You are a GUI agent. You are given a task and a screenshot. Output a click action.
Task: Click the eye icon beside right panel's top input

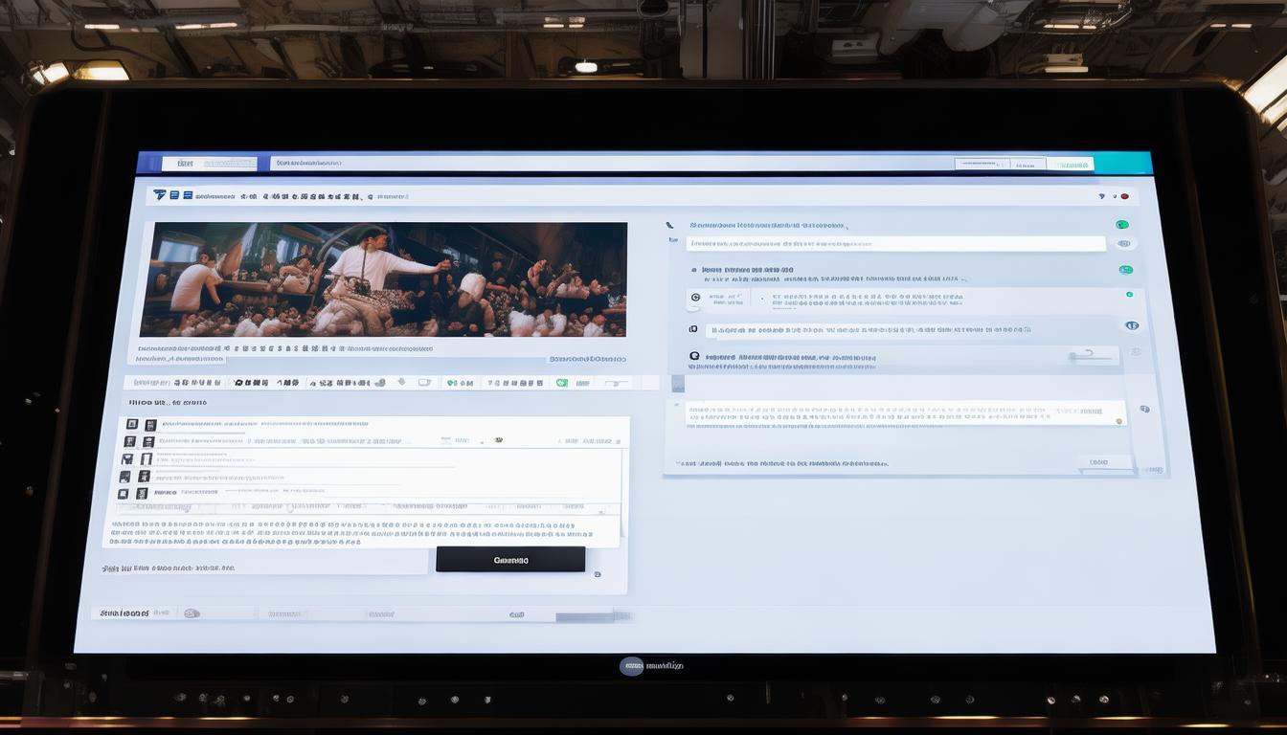pos(1125,244)
